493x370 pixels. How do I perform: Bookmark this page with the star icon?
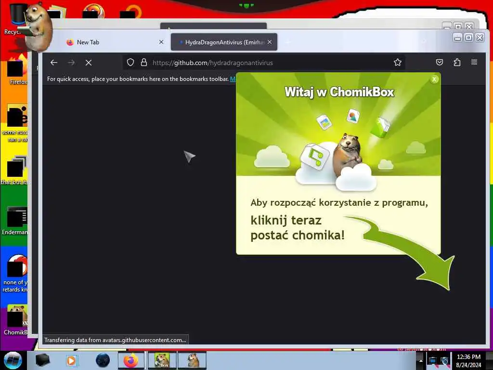click(x=397, y=62)
